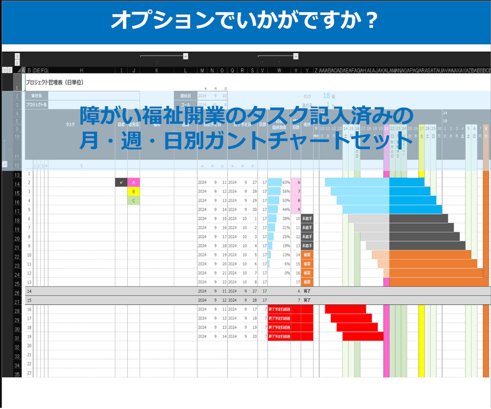Viewport: 491px width, 409px height.
Task: Click 未着手 status in task 6 row
Action: point(307,218)
